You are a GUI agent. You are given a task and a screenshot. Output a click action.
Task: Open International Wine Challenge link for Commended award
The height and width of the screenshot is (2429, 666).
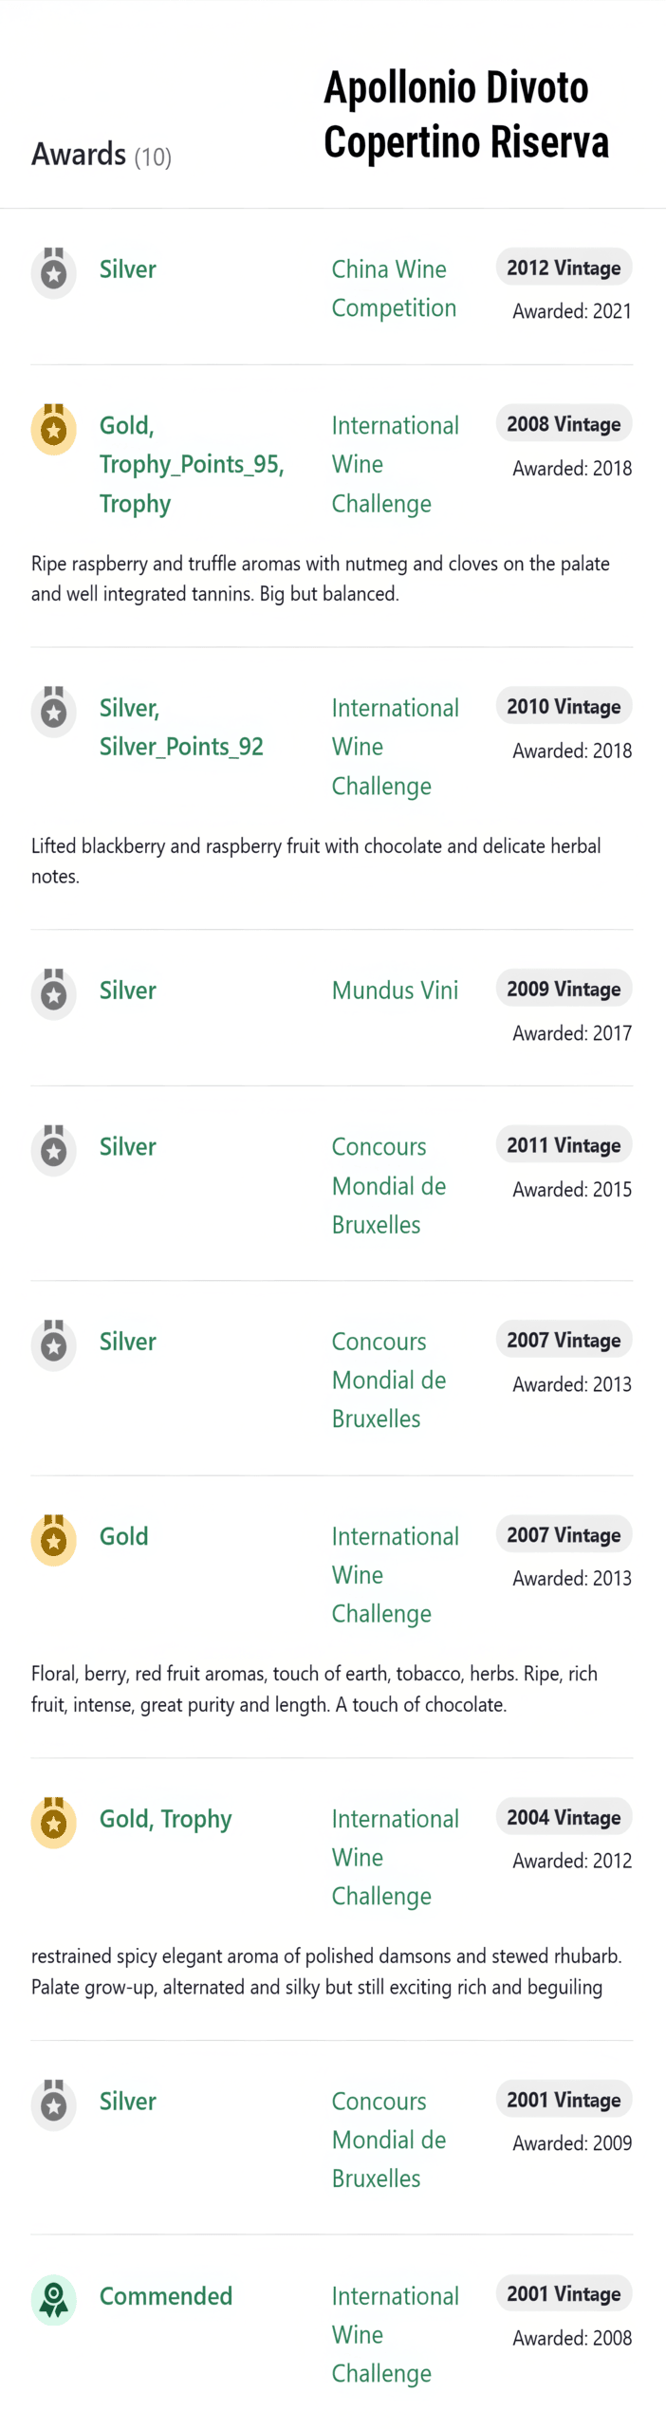(x=395, y=2334)
